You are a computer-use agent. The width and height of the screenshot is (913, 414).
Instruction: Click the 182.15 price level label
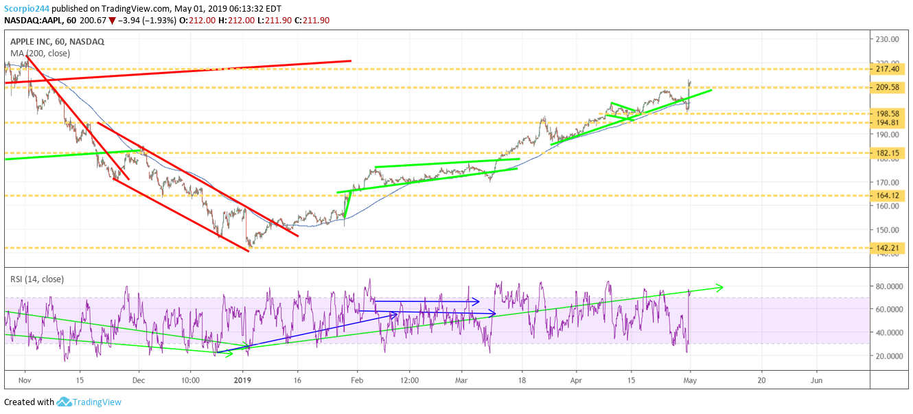888,152
